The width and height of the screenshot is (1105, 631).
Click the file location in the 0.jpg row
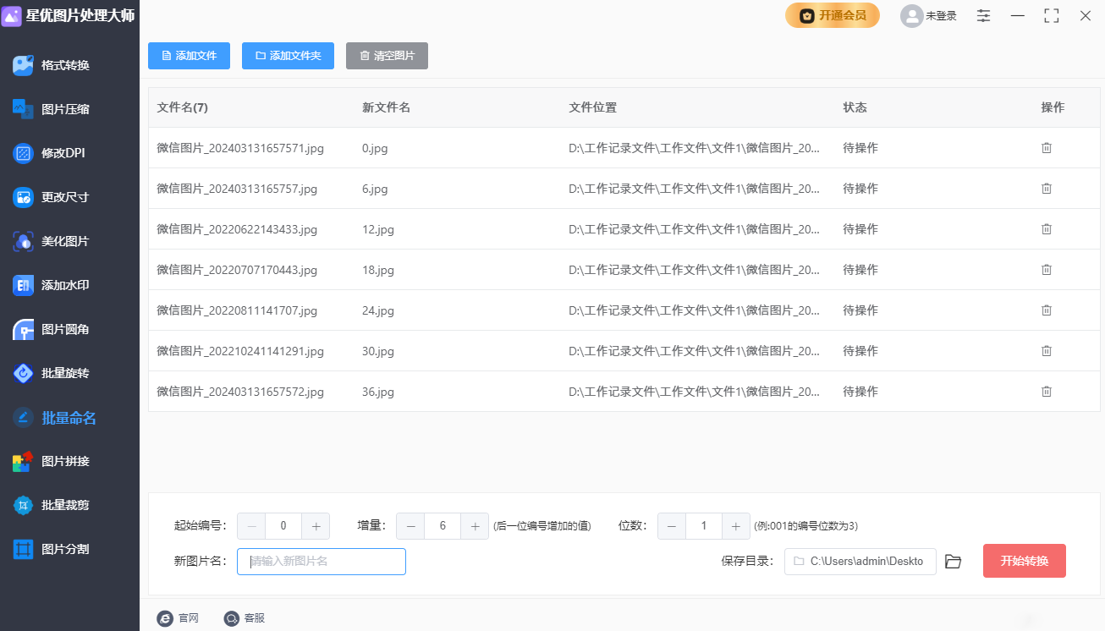[x=694, y=148]
